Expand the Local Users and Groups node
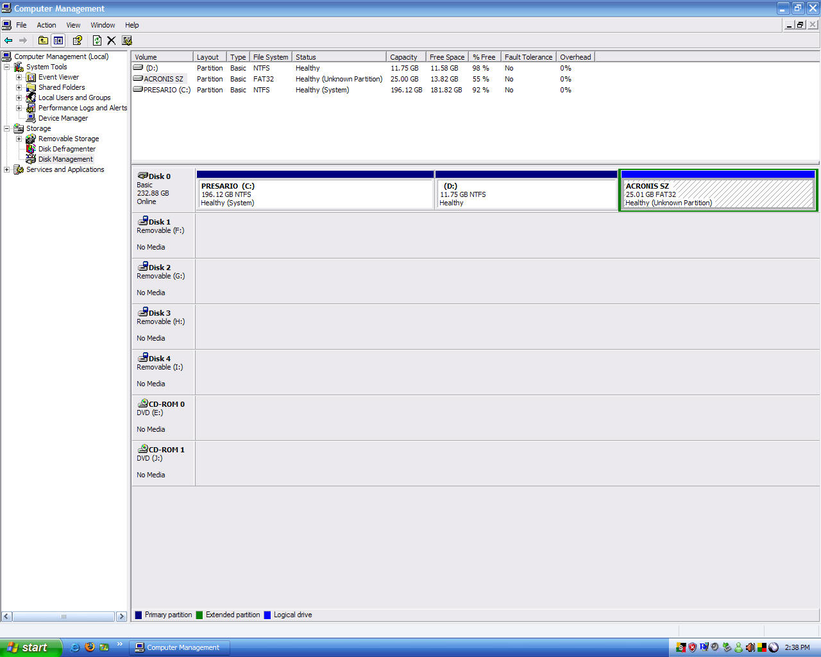The height and width of the screenshot is (657, 821). pos(19,98)
